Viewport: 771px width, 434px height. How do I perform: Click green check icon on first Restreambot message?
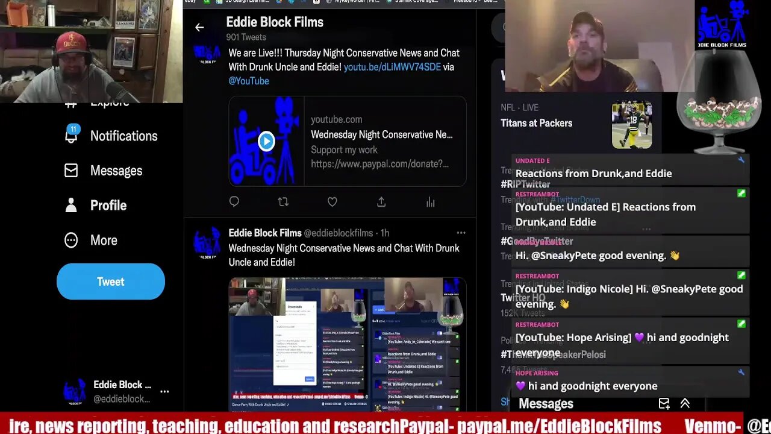pyautogui.click(x=741, y=193)
